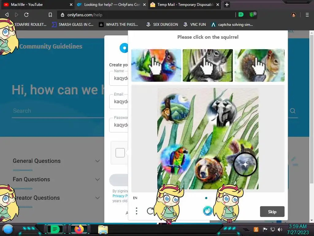The width and height of the screenshot is (314, 236).
Task: Open the taskbar clock 3:59 AM
Action: click(x=297, y=229)
